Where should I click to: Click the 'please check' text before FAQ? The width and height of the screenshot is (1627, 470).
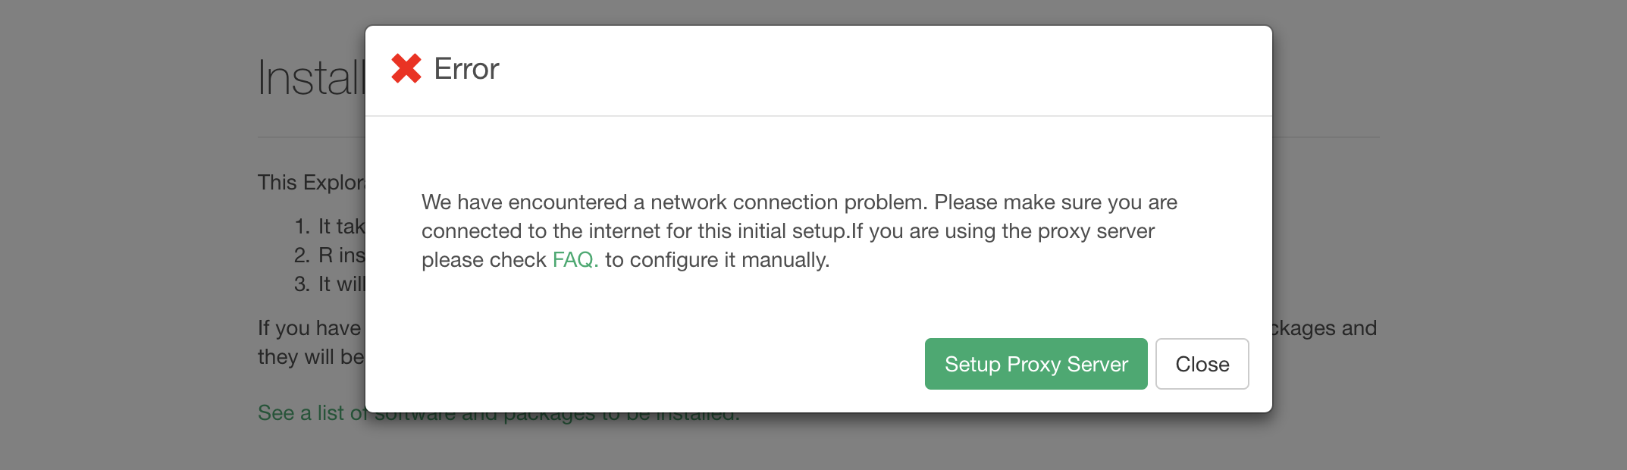point(484,260)
